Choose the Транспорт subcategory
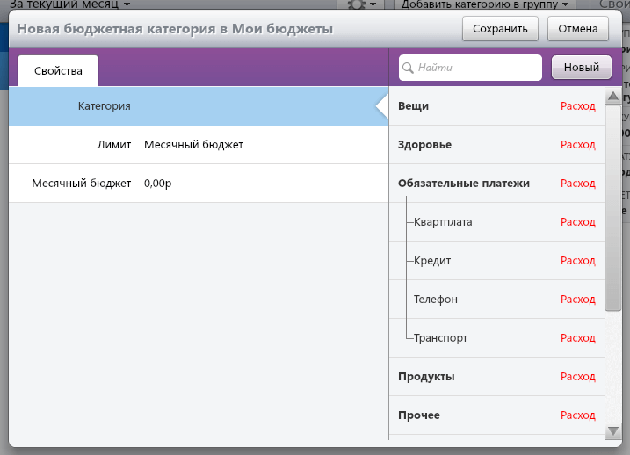 coord(496,337)
